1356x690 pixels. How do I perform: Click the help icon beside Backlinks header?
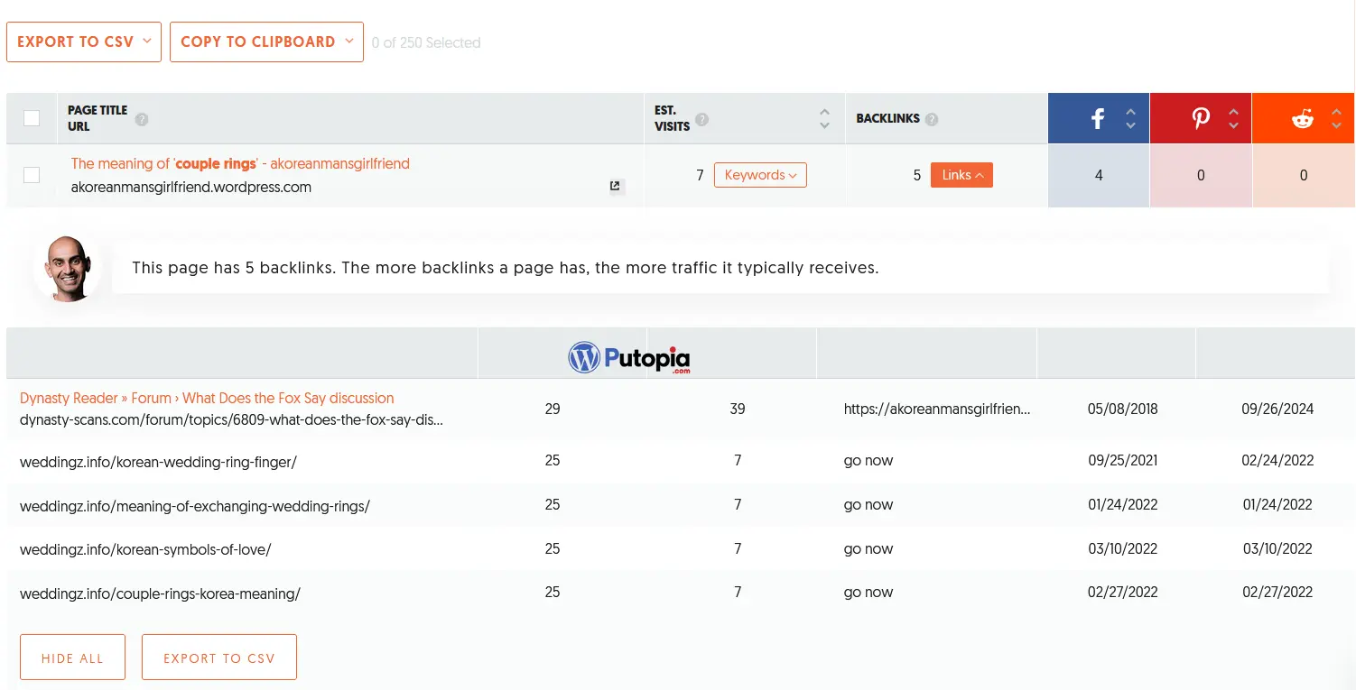click(x=932, y=119)
